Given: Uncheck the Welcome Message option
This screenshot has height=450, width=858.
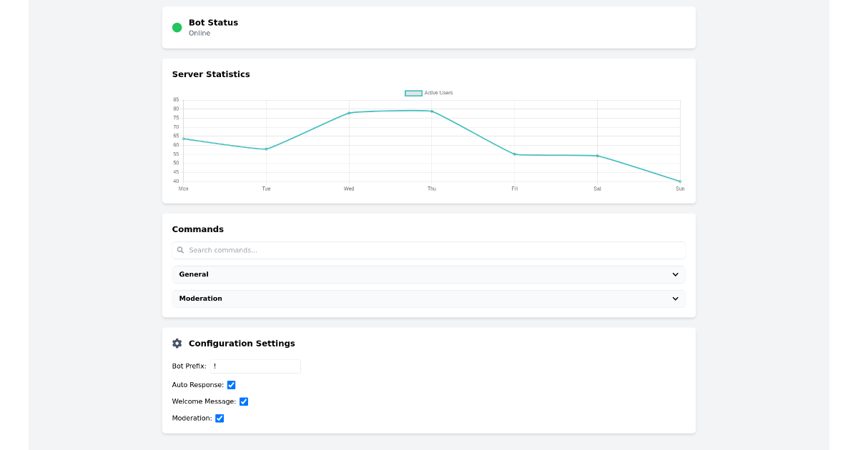Looking at the screenshot, I should pyautogui.click(x=243, y=401).
